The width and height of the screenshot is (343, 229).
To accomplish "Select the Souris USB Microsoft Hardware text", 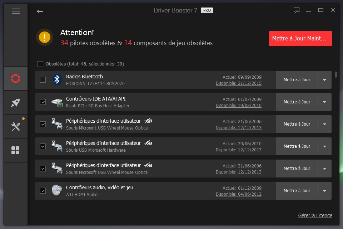I will 96,150.
